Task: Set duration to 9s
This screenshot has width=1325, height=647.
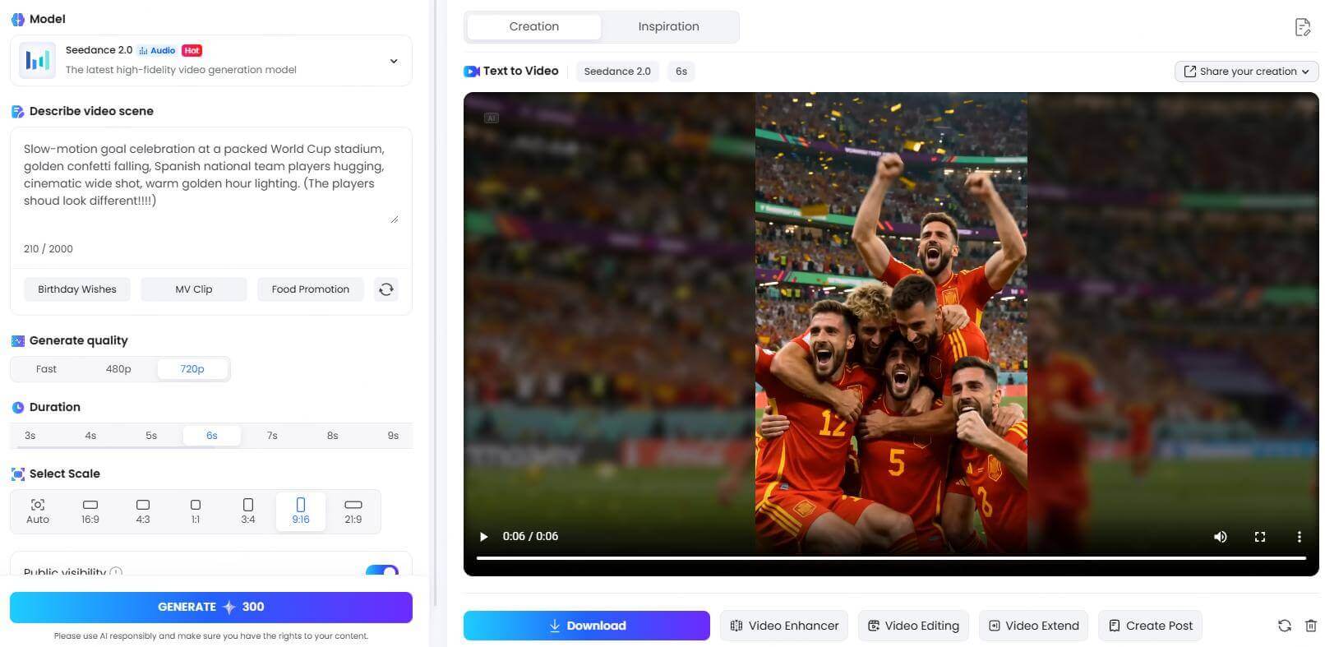Action: pyautogui.click(x=393, y=436)
